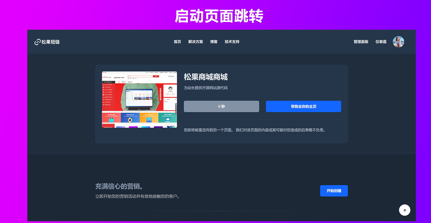This screenshot has height=223, width=431.
Task: Click the chain-link logo icon
Action: 37,42
